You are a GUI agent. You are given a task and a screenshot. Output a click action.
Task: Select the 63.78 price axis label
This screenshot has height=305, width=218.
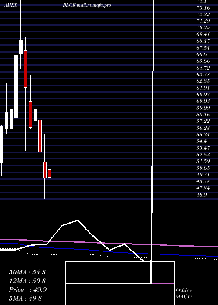(x=203, y=75)
